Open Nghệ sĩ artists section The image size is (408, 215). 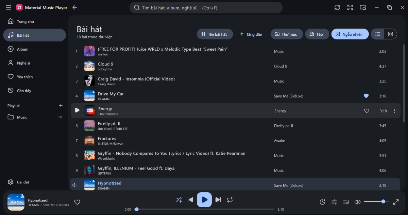tap(34, 63)
